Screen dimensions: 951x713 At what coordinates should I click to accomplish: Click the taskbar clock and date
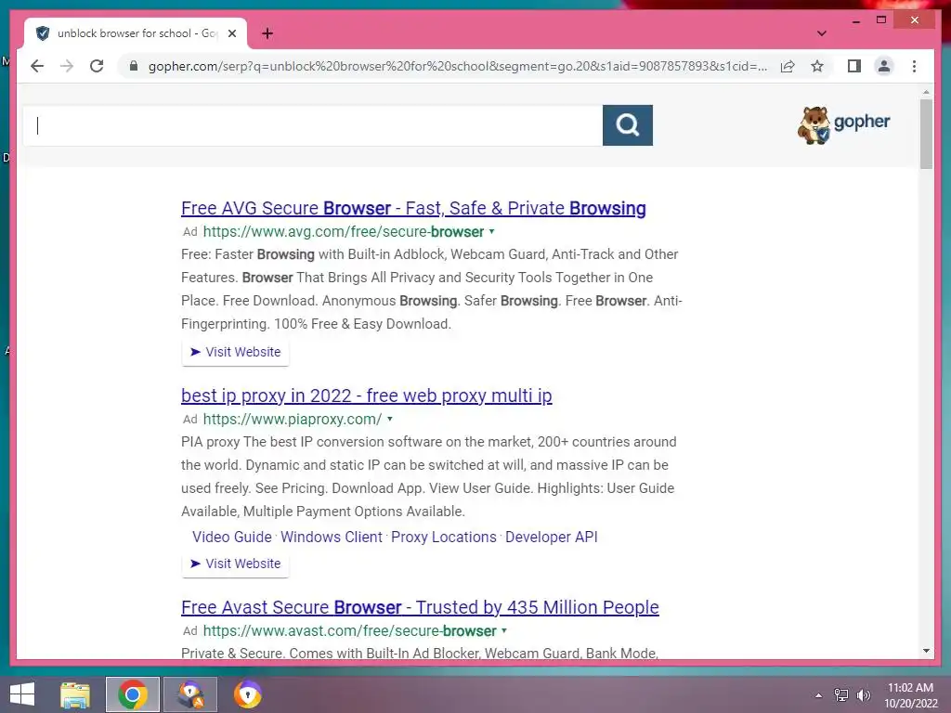[x=910, y=695]
